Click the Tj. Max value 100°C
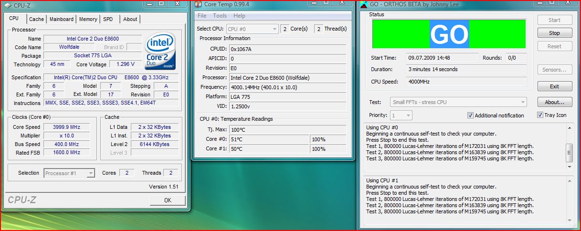Viewport: 581px width, 231px height. click(287, 129)
